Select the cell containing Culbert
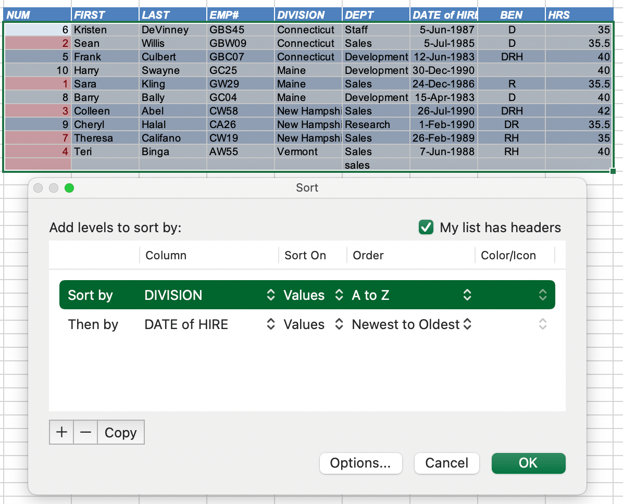623x504 pixels. [173, 57]
